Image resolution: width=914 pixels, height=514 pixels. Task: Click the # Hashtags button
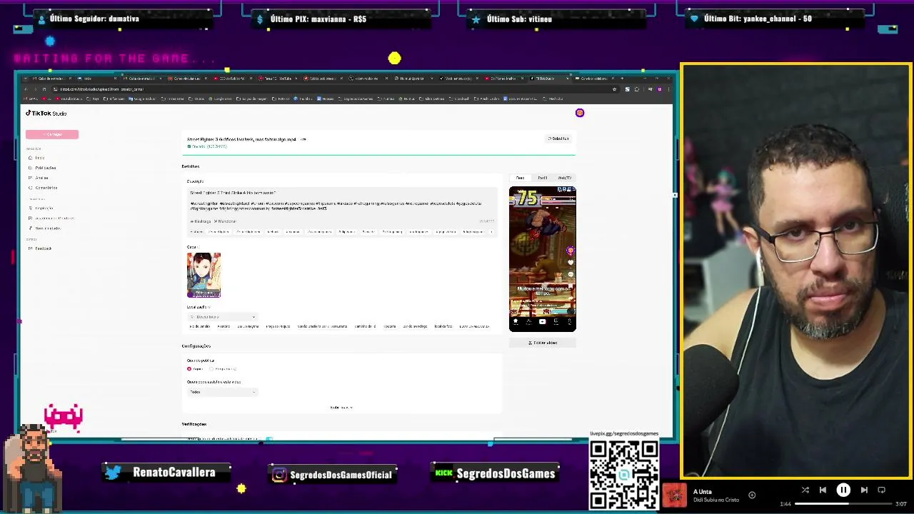pyautogui.click(x=200, y=221)
